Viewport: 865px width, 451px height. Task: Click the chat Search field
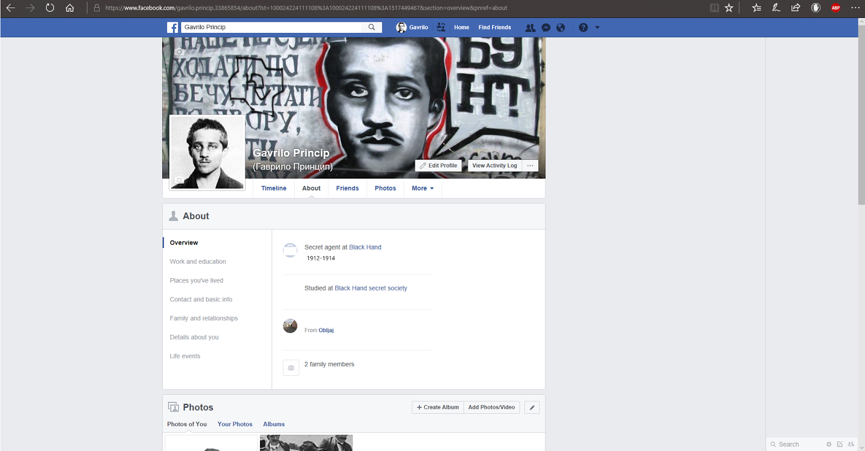(795, 445)
